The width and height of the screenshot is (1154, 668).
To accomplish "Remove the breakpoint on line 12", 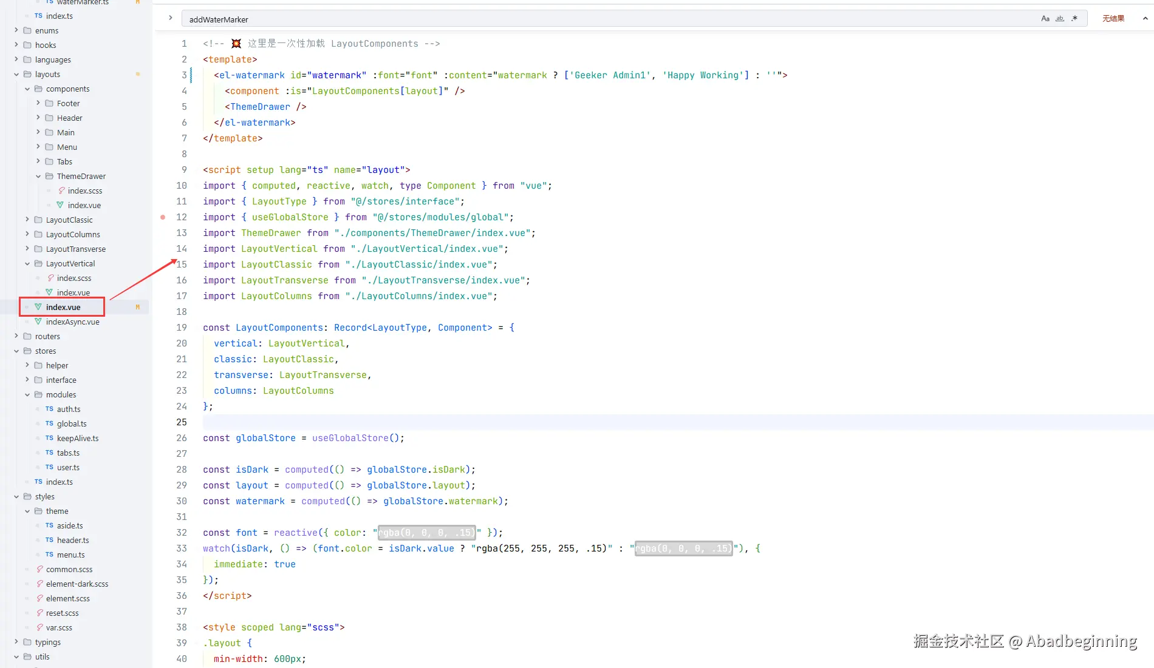I will coord(163,217).
